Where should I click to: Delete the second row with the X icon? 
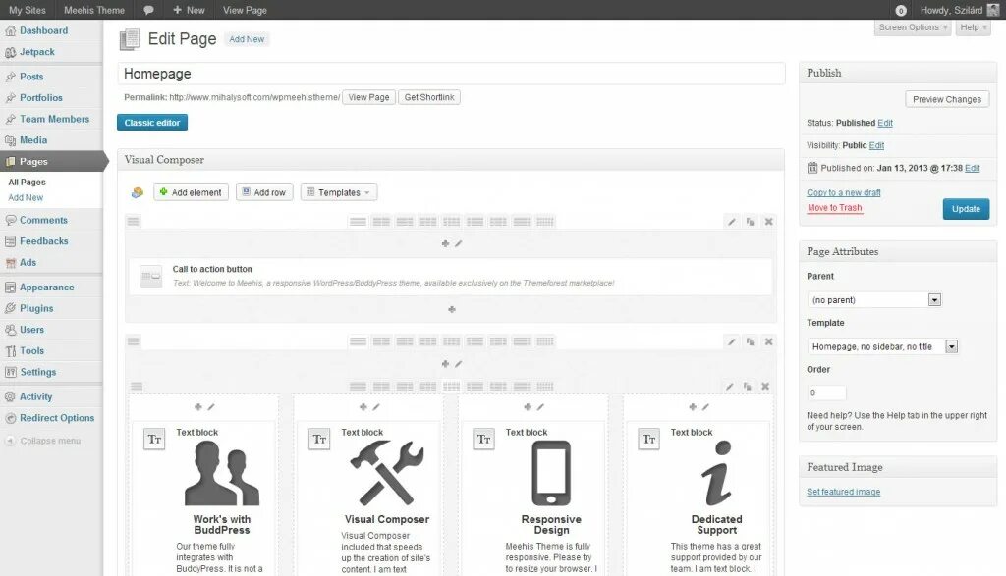pos(767,341)
